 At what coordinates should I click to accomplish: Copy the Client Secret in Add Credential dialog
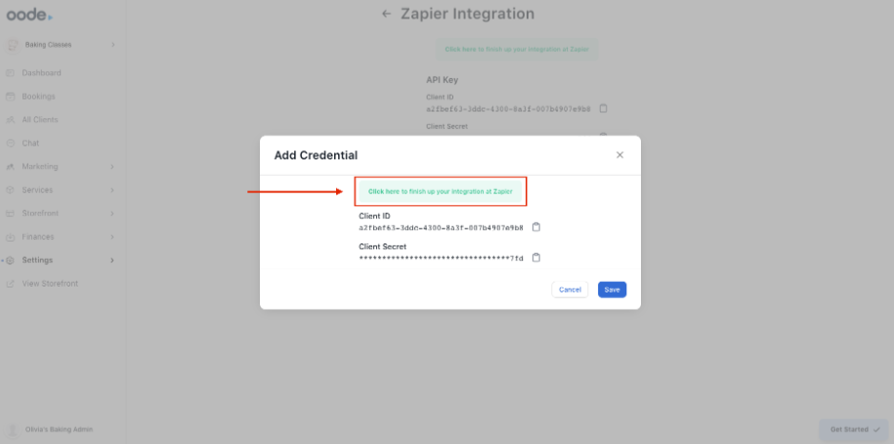(536, 258)
